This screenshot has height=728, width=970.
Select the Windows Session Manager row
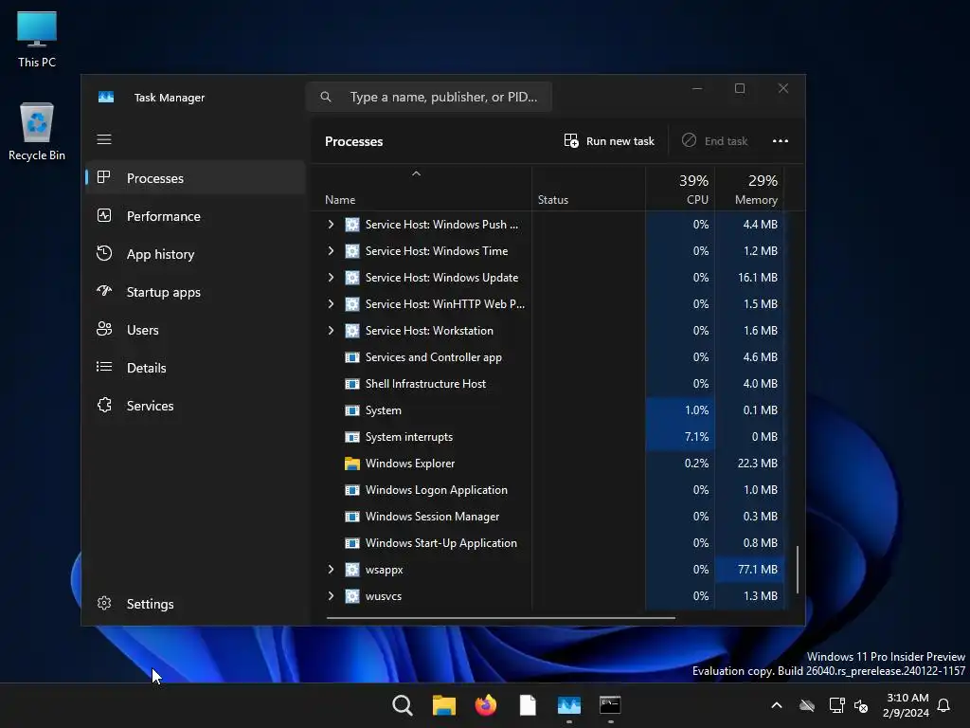[x=548, y=517]
